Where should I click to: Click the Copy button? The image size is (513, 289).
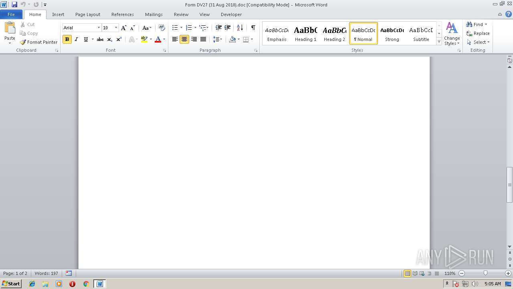pyautogui.click(x=29, y=33)
